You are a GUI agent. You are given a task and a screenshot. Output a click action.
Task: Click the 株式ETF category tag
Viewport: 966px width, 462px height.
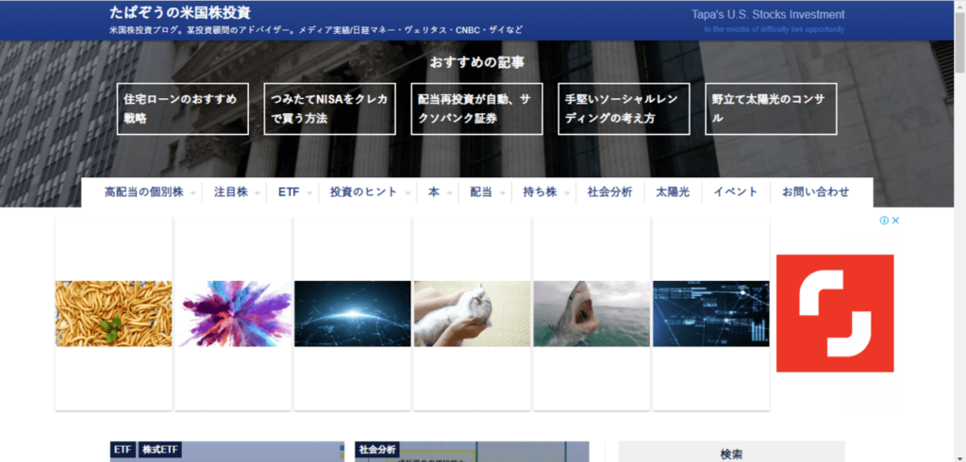[x=158, y=451]
